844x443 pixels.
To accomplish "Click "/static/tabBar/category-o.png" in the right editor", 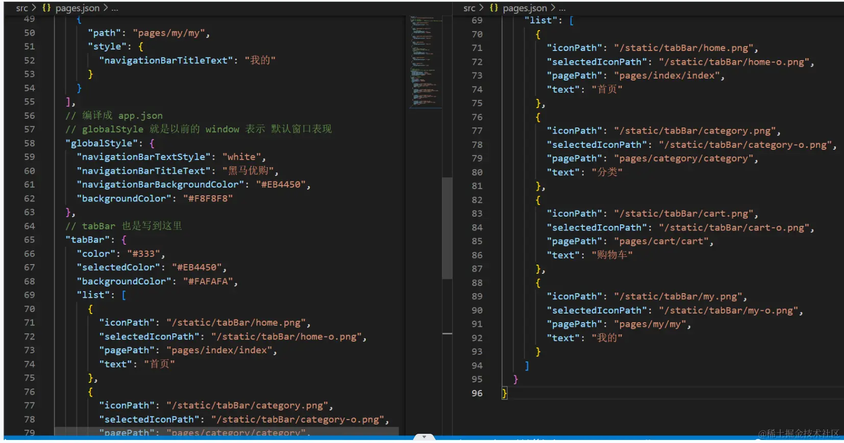I will [746, 145].
